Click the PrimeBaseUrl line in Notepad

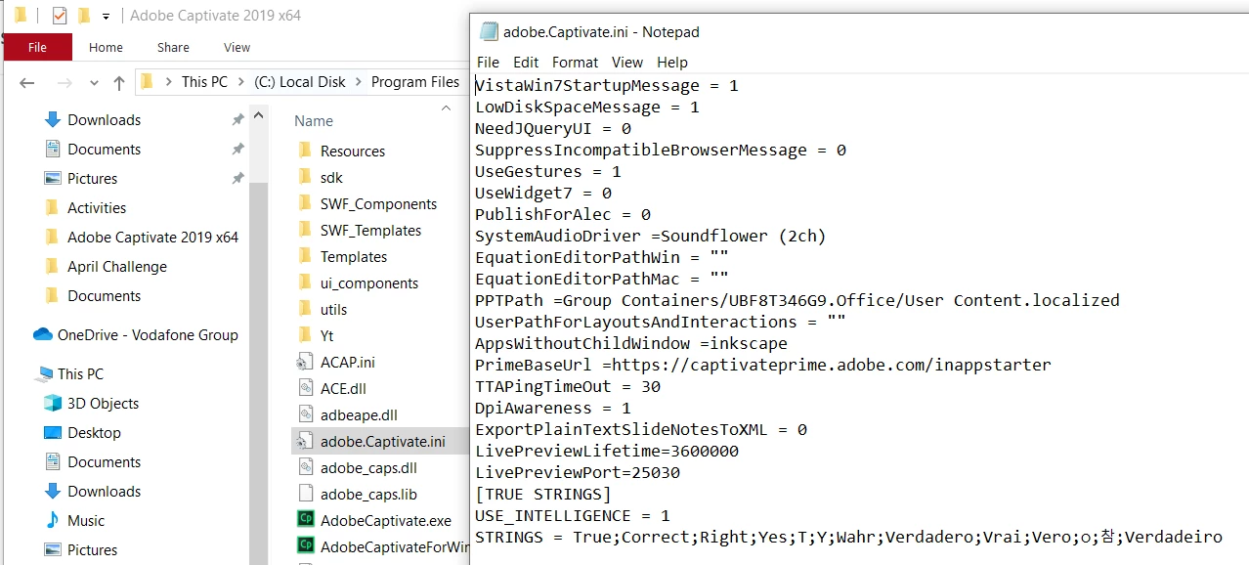[x=763, y=365]
